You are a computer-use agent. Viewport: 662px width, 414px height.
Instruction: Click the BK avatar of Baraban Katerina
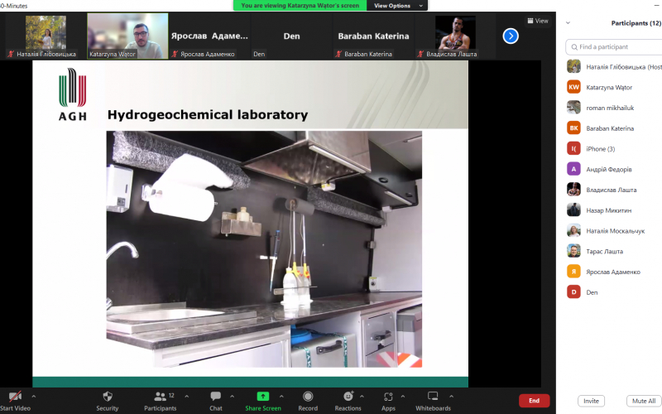coord(573,128)
